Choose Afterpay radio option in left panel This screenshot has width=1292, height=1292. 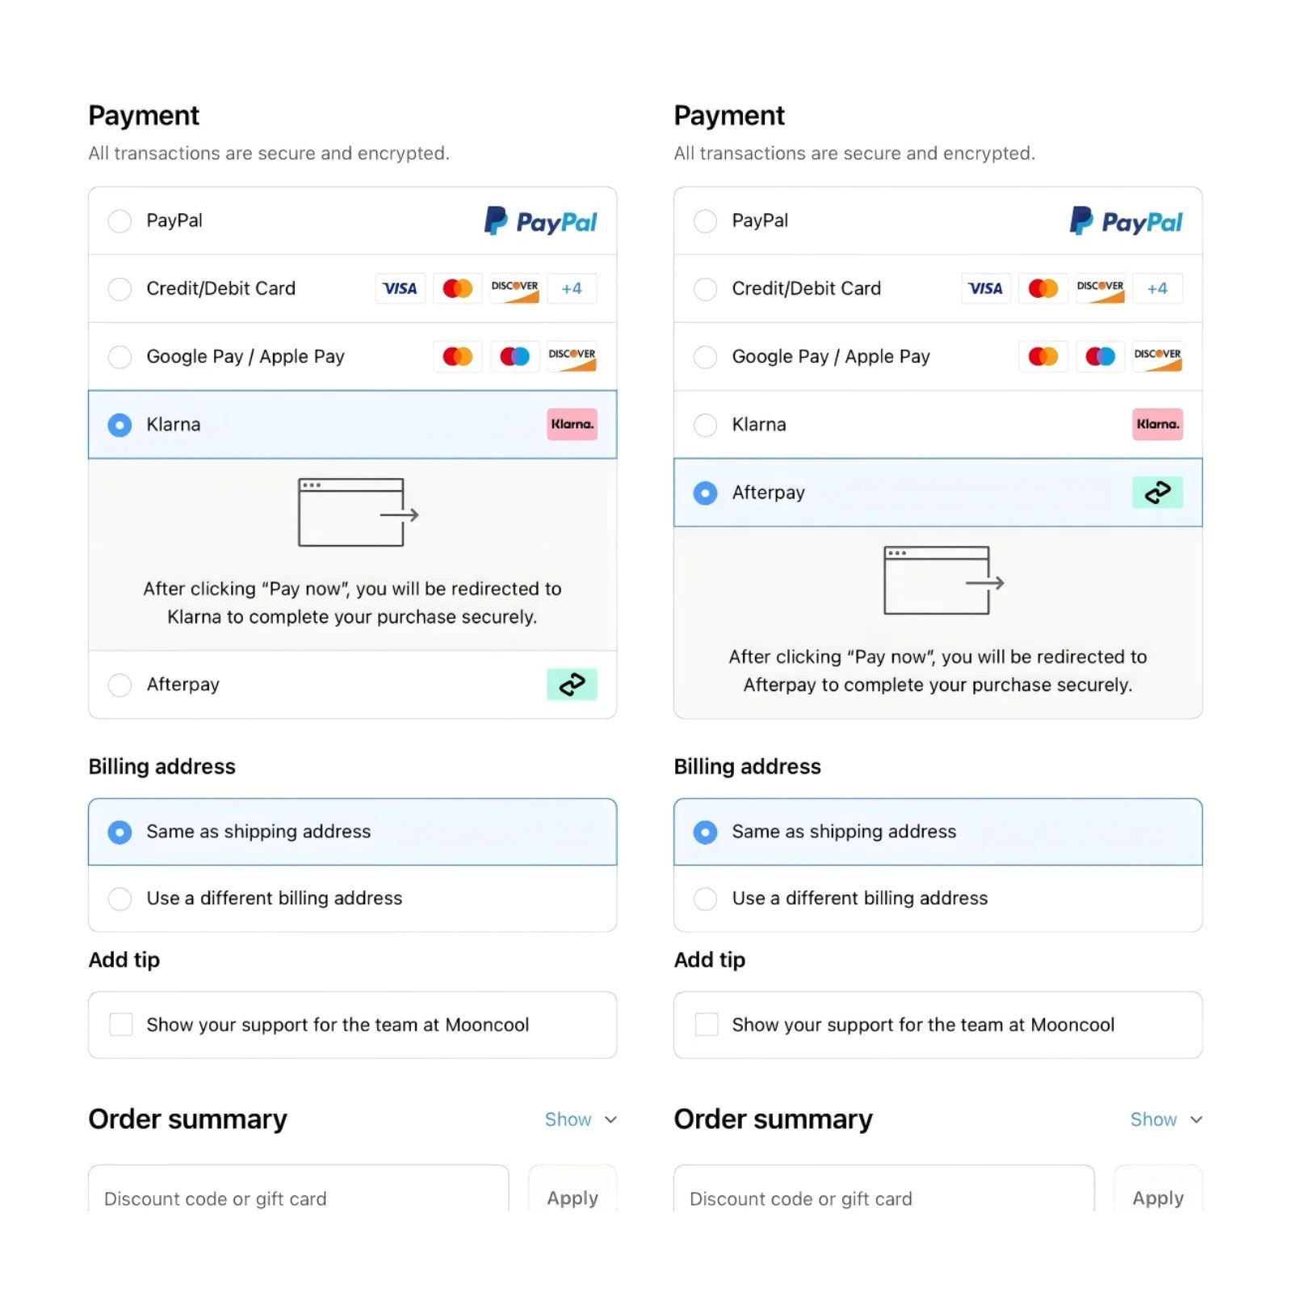coord(120,685)
